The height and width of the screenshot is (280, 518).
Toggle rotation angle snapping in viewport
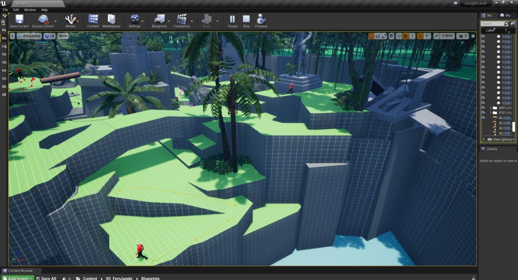click(x=420, y=36)
